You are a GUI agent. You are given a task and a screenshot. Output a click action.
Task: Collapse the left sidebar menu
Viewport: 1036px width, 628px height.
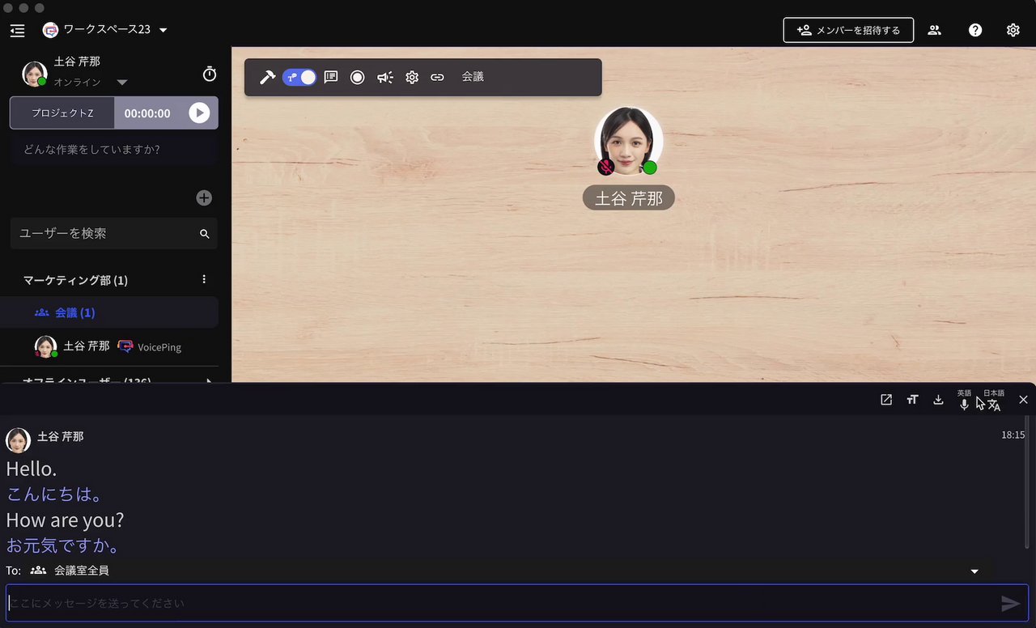click(18, 30)
